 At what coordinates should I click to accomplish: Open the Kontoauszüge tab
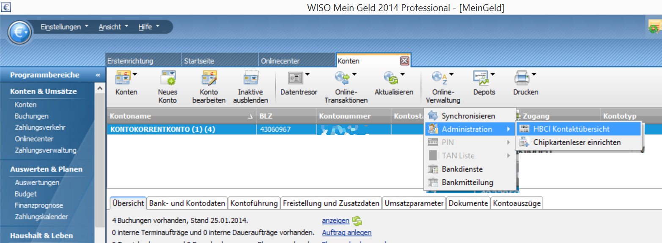click(x=516, y=203)
